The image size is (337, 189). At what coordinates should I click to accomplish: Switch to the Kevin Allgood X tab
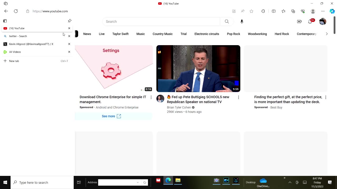pyautogui.click(x=37, y=44)
